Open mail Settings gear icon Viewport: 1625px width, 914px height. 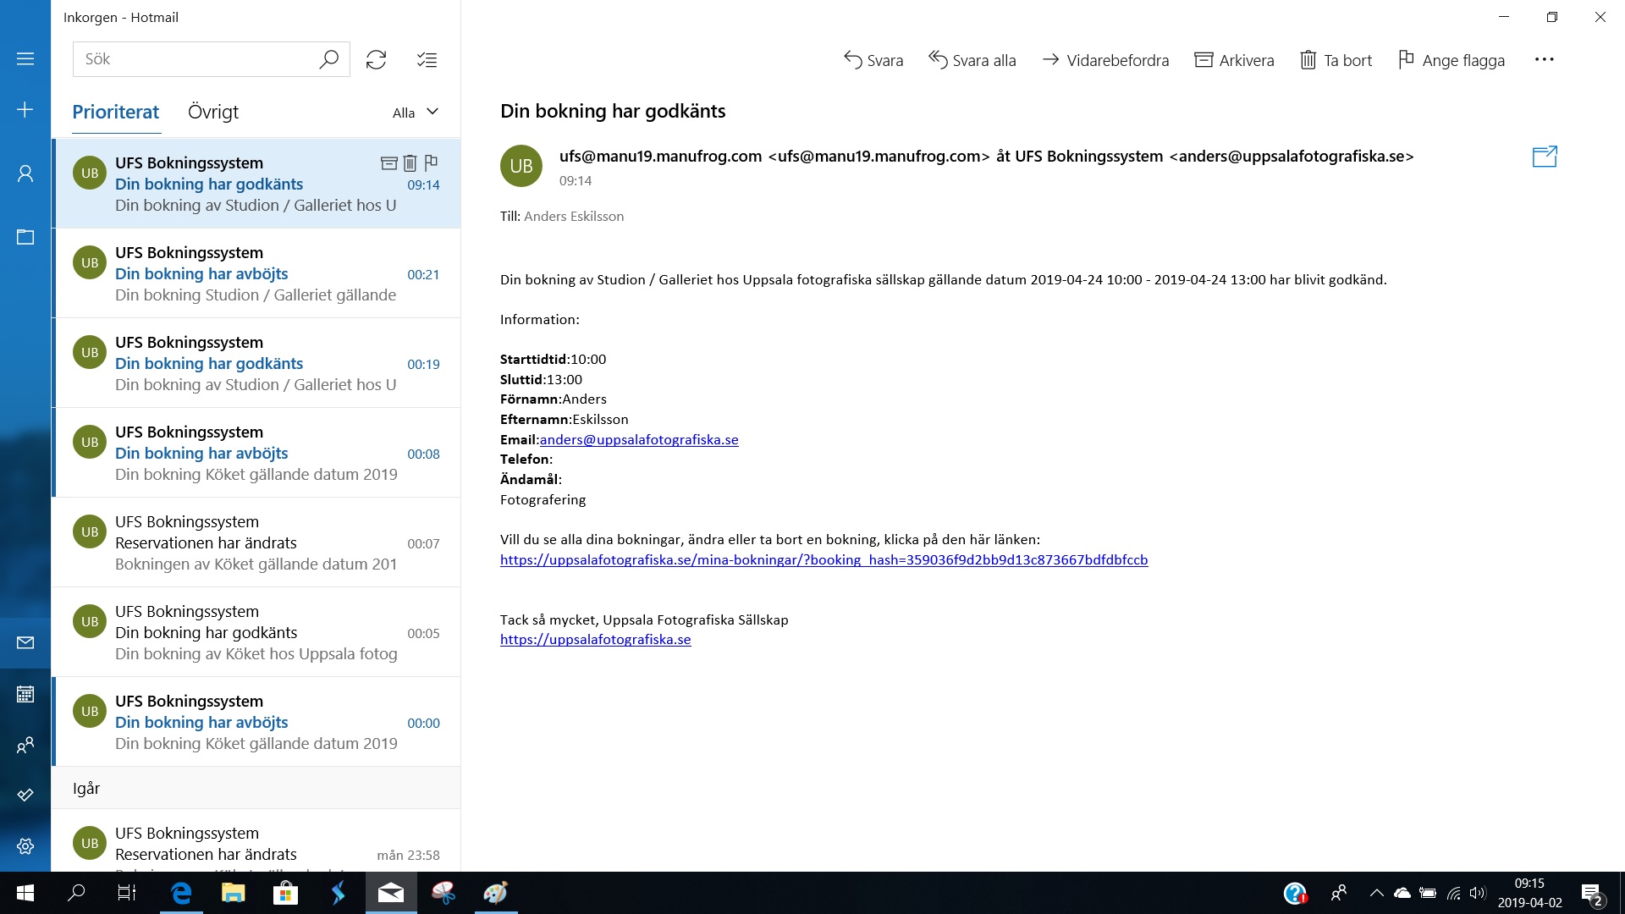pyautogui.click(x=25, y=846)
